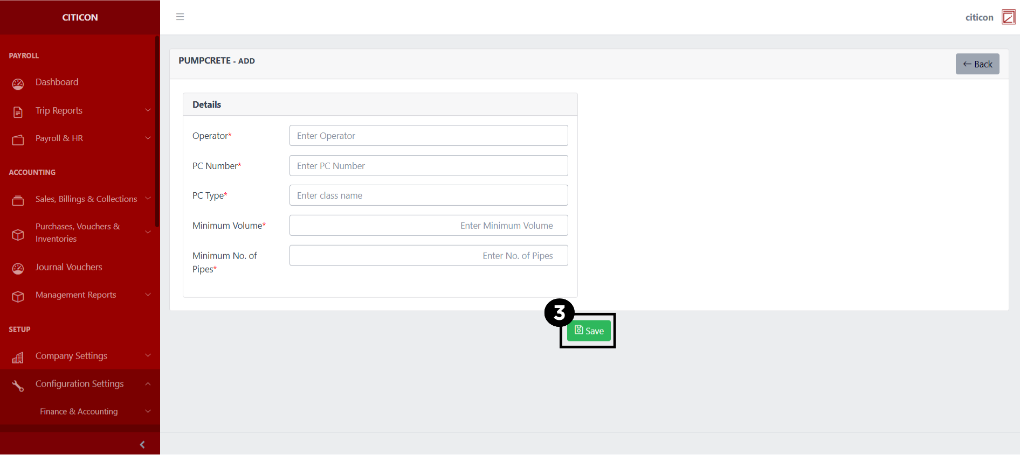The height and width of the screenshot is (455, 1020).
Task: Click the Dashboard gauge icon
Action: click(x=18, y=83)
